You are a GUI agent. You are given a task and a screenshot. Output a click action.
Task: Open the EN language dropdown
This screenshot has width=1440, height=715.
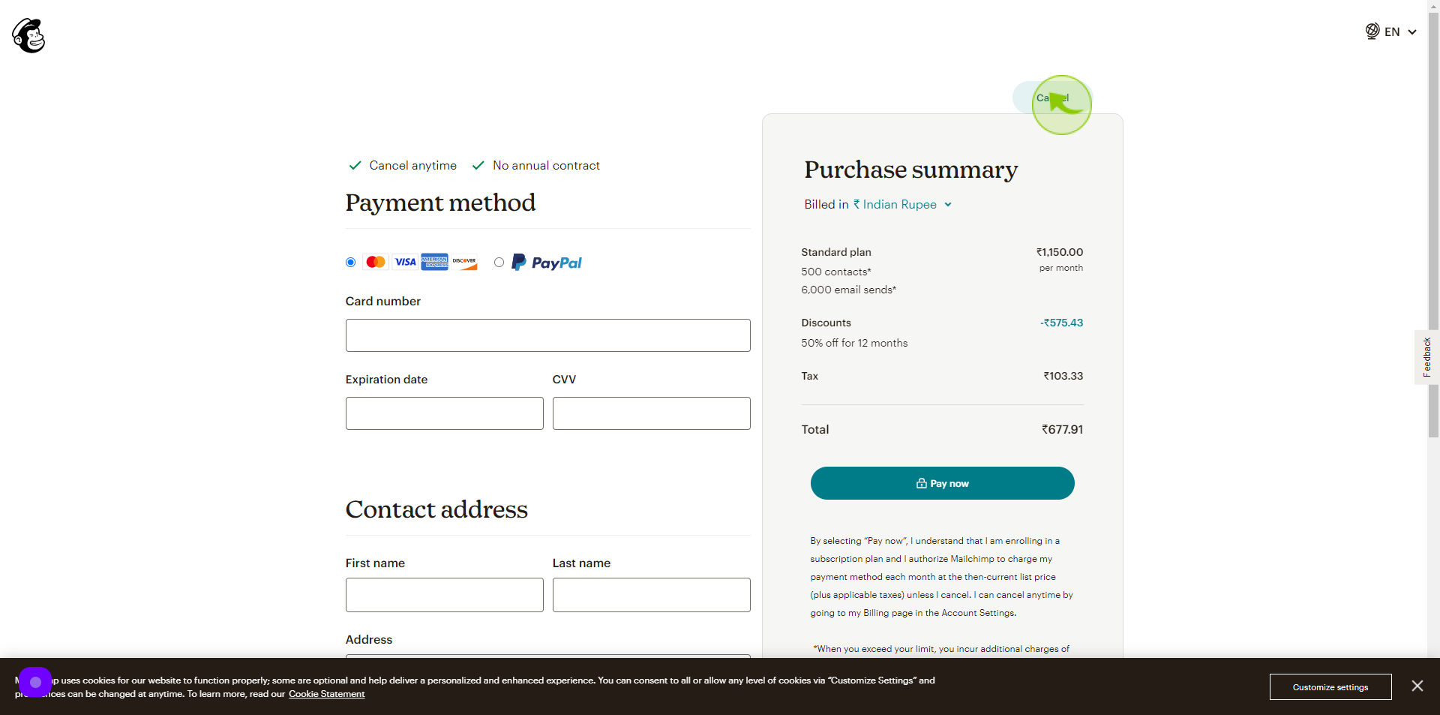(1391, 32)
